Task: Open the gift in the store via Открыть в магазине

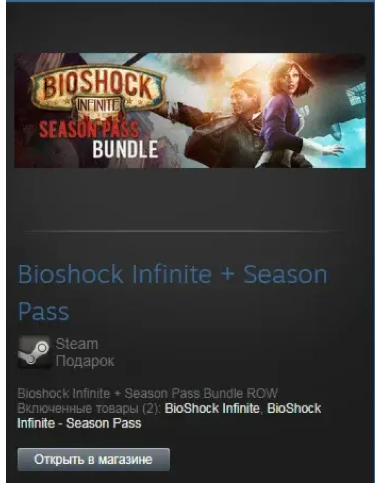Action: [93, 460]
